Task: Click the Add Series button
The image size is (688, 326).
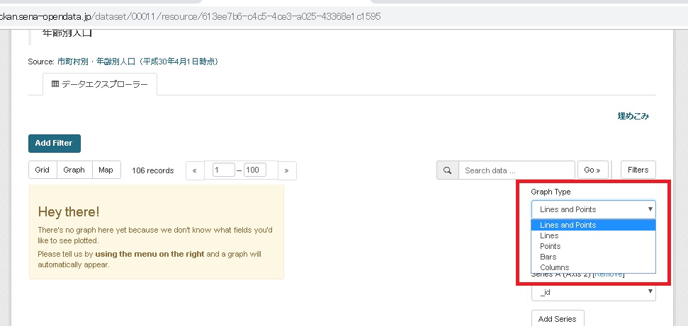Action: point(557,319)
